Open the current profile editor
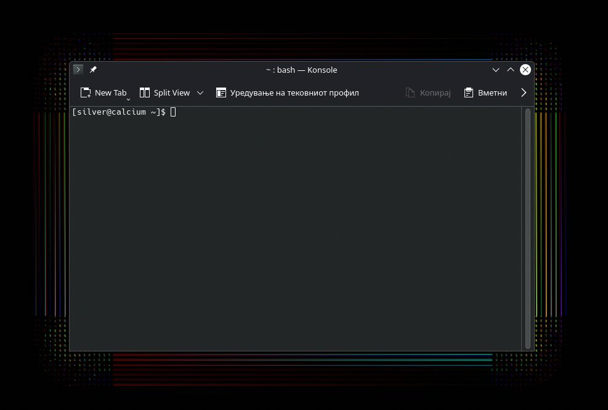The height and width of the screenshot is (410, 608). pos(287,92)
